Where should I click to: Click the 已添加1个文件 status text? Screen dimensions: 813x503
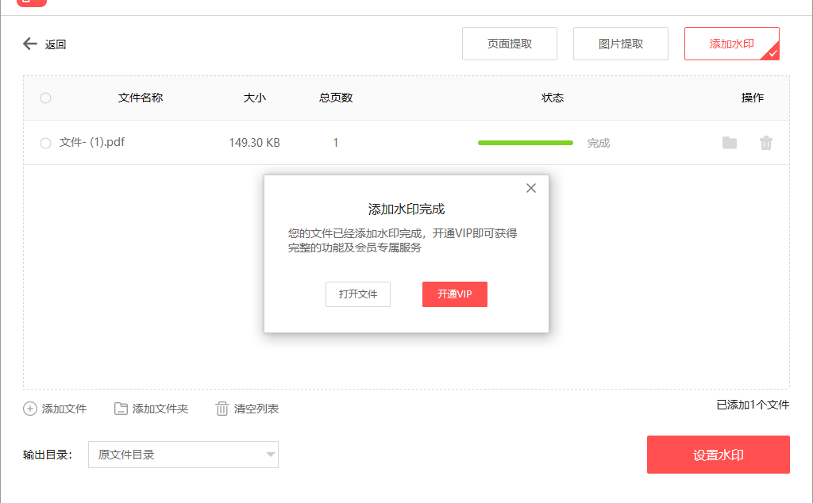[753, 405]
